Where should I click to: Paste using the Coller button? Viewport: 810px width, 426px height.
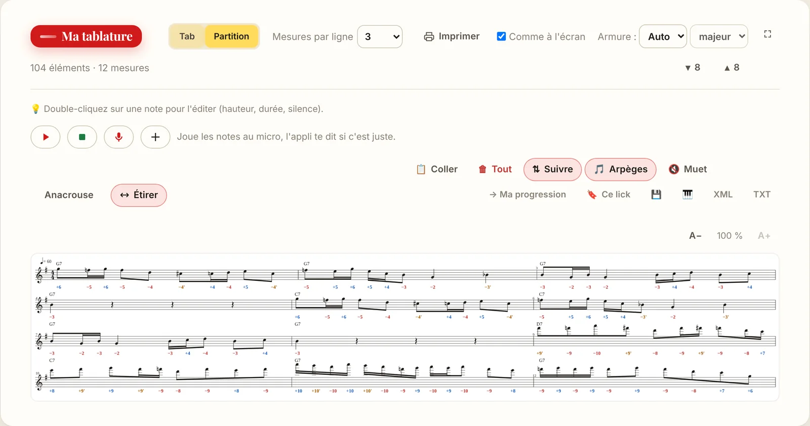pos(437,169)
